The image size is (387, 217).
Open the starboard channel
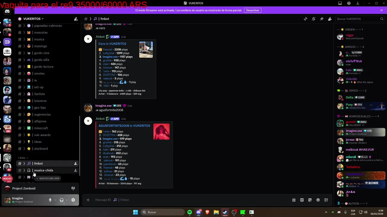48,149
